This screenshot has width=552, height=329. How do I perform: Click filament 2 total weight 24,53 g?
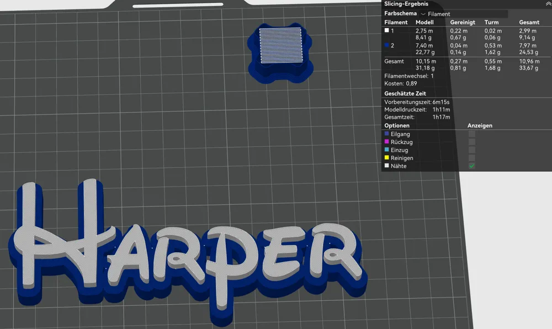[528, 52]
